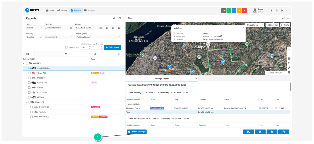Select the Parkings Report tab
The height and width of the screenshot is (144, 314).
(161, 78)
